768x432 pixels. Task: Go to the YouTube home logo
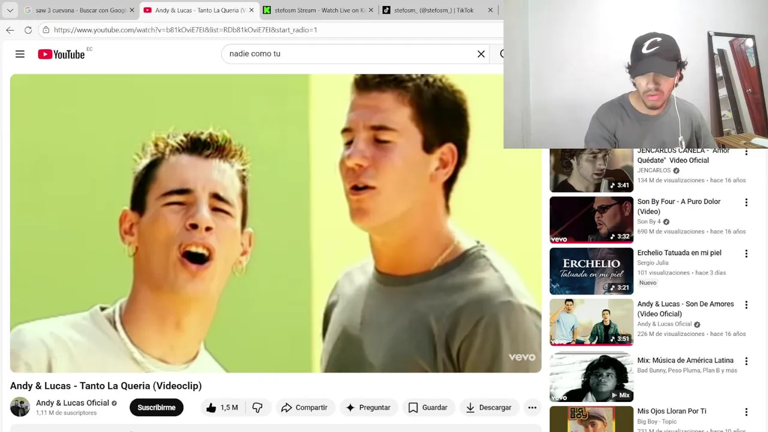61,54
